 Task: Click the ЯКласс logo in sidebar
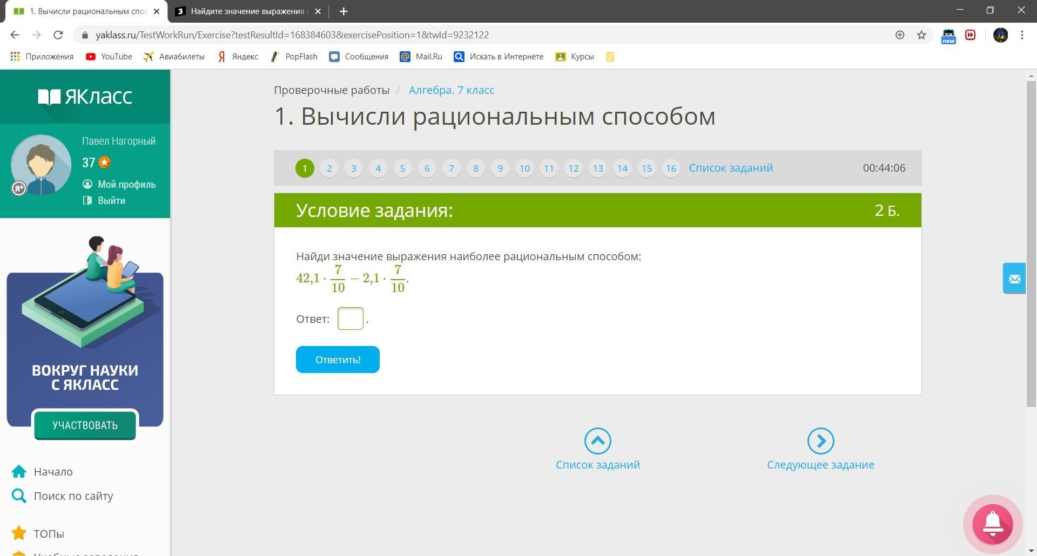pos(85,97)
